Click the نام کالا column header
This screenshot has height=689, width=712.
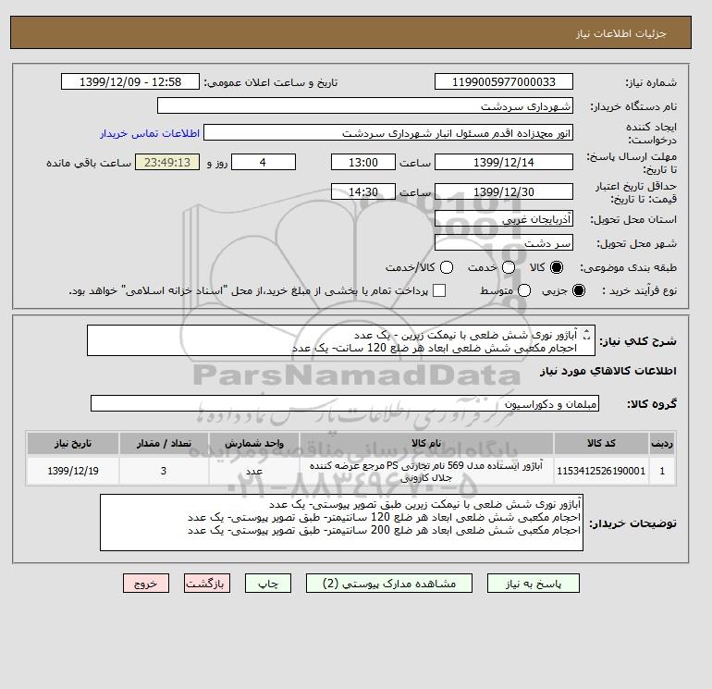pyautogui.click(x=426, y=443)
